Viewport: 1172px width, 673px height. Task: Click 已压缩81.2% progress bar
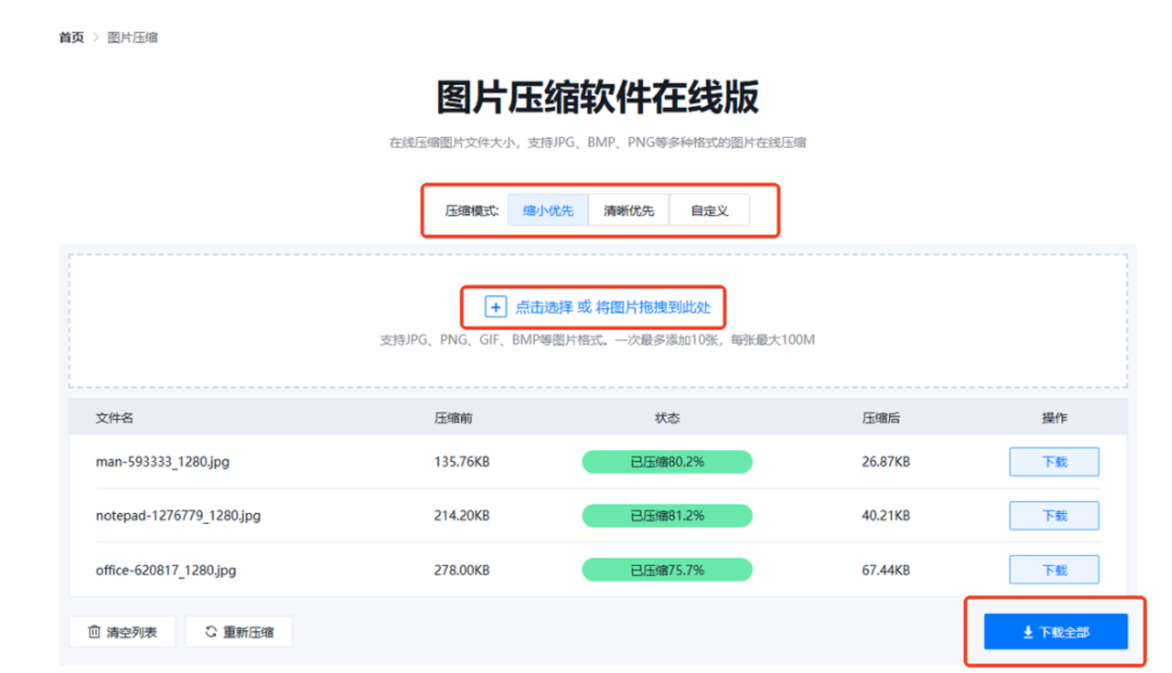(667, 516)
